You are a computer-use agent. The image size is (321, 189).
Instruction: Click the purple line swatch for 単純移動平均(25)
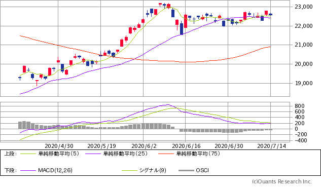[93, 154]
